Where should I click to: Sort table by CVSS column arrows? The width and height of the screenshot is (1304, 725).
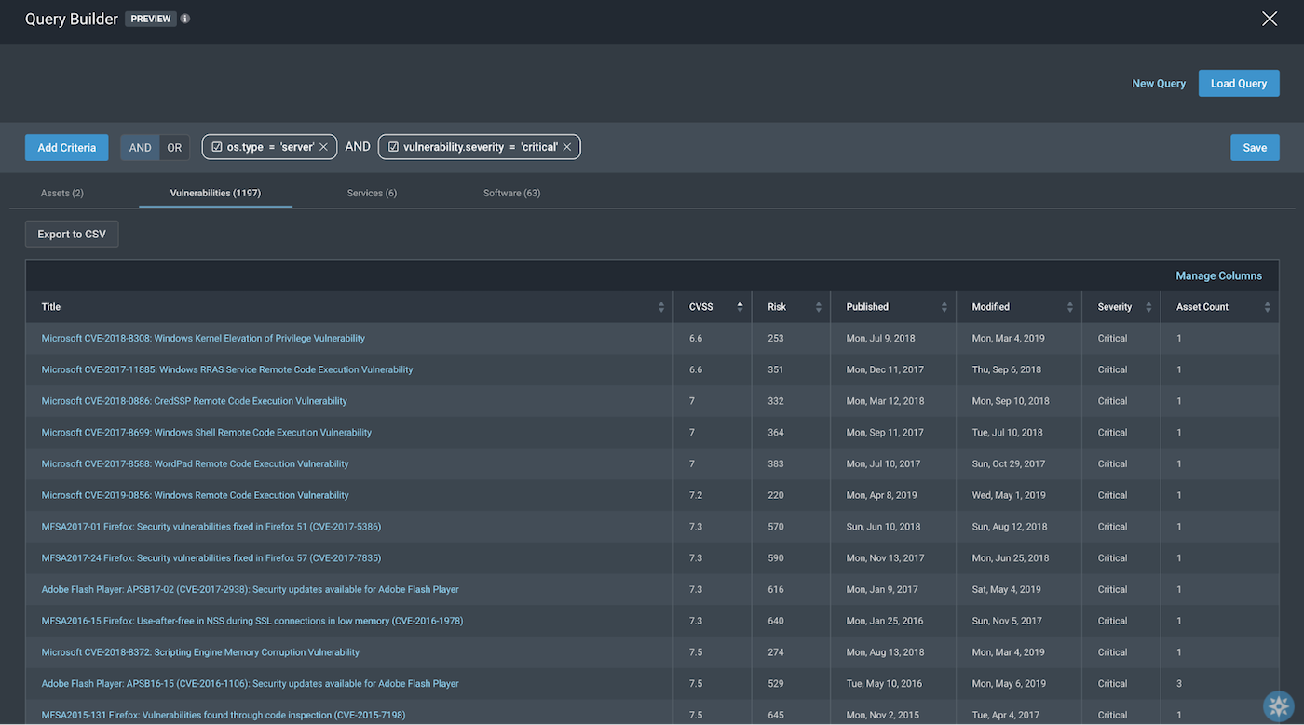click(x=740, y=307)
